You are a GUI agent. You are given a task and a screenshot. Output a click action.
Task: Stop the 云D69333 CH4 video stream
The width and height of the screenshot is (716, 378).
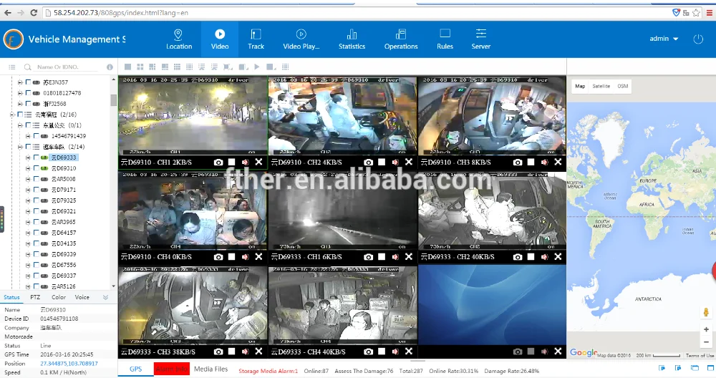pos(382,352)
